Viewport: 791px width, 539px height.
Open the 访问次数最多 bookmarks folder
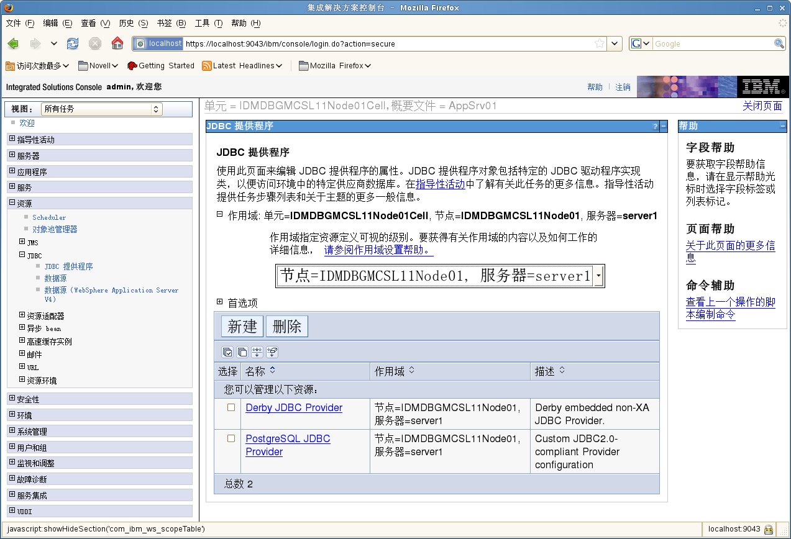pyautogui.click(x=37, y=65)
